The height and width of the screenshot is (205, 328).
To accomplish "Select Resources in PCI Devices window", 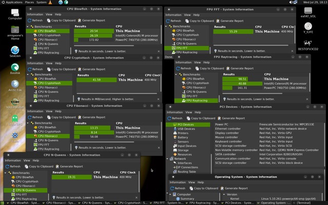I will (184, 155).
